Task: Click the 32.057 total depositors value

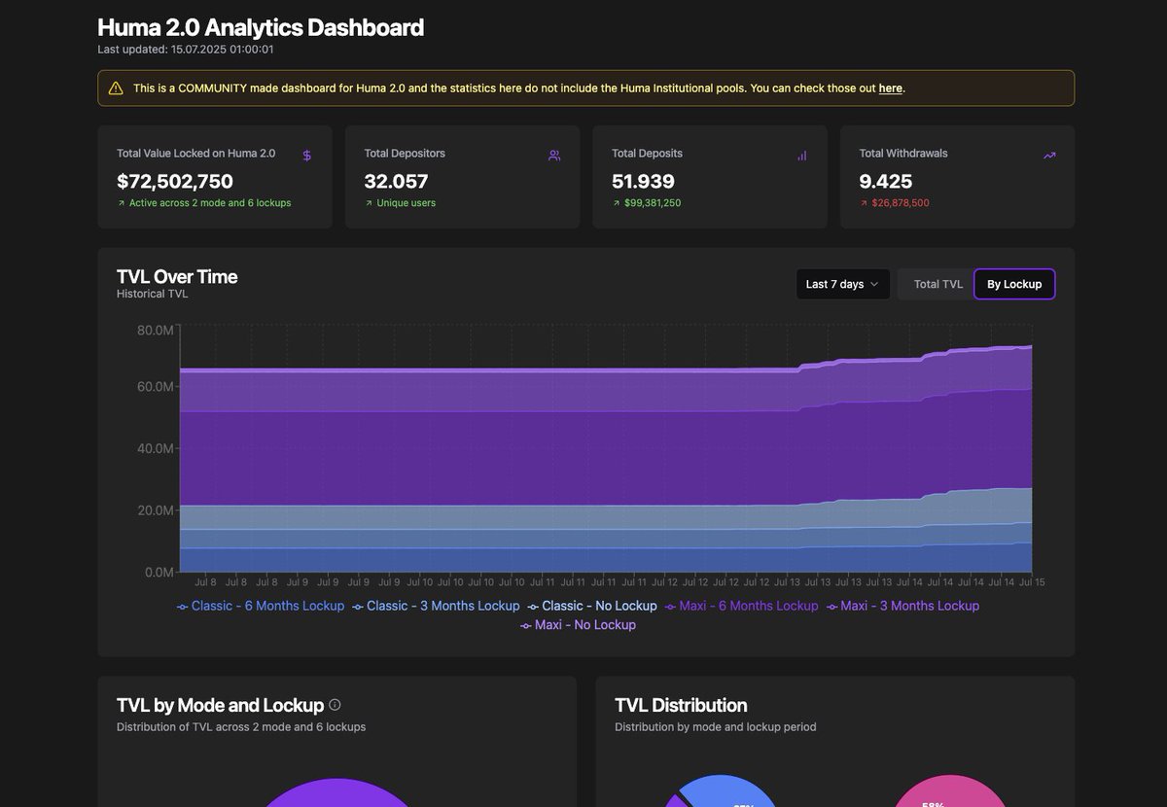Action: [396, 181]
